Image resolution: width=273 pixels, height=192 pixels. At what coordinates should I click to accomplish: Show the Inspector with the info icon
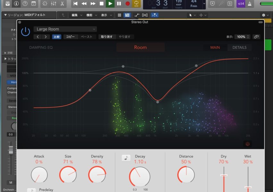(x=16, y=4)
